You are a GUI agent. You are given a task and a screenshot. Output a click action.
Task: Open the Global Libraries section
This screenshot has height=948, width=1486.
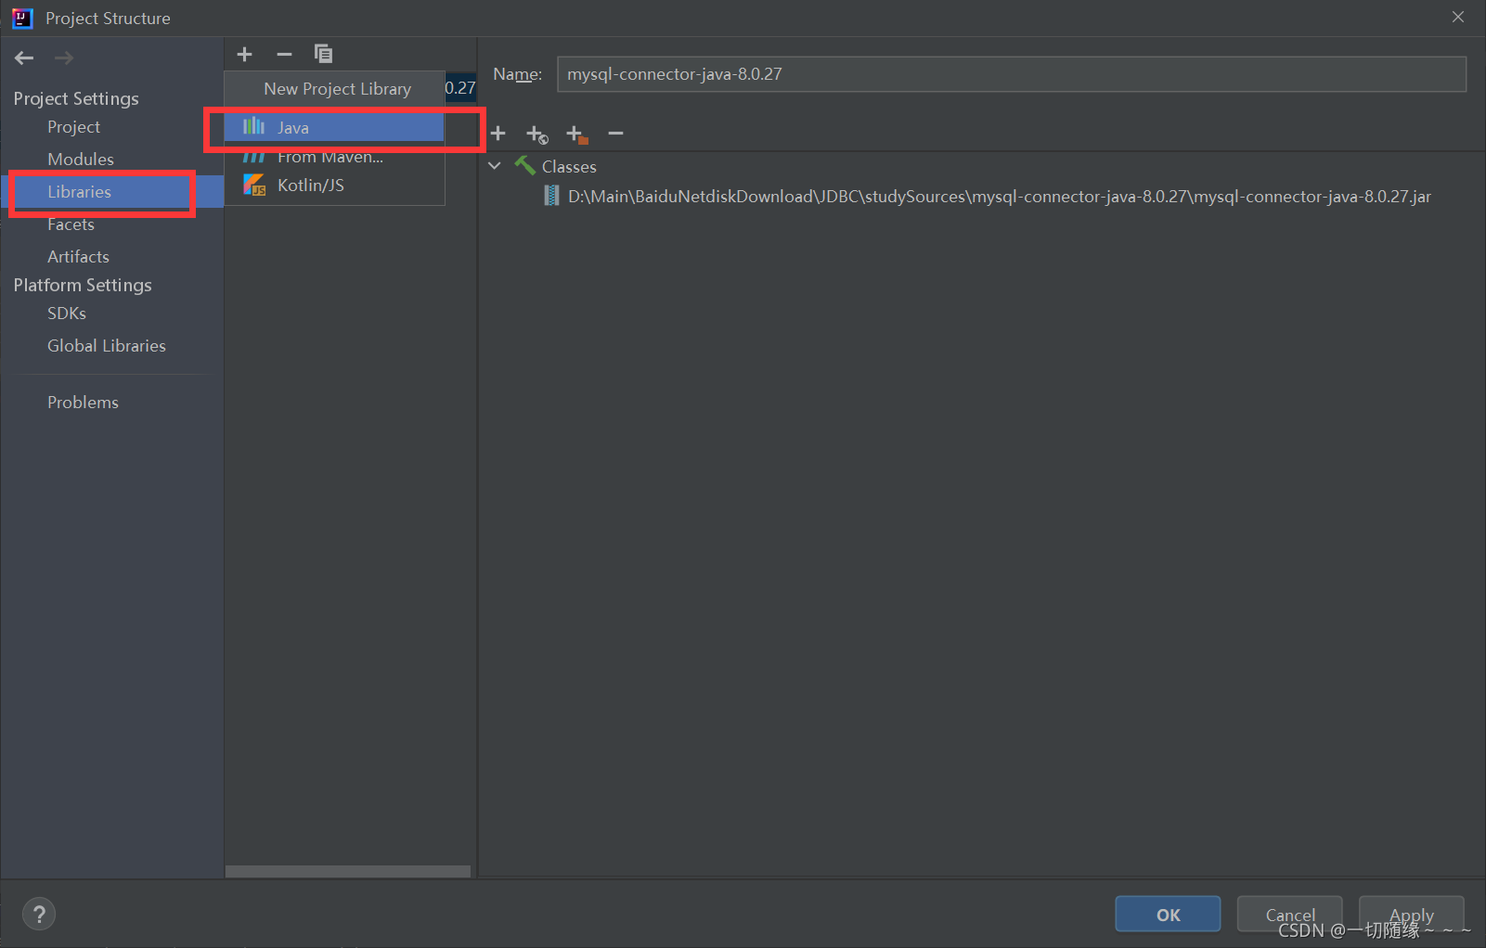tap(107, 346)
